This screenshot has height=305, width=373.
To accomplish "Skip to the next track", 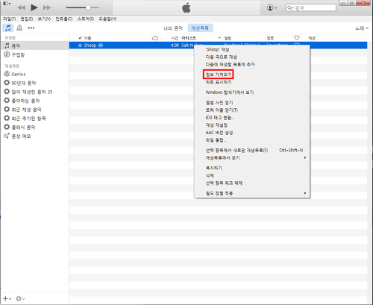I will tap(47, 7).
